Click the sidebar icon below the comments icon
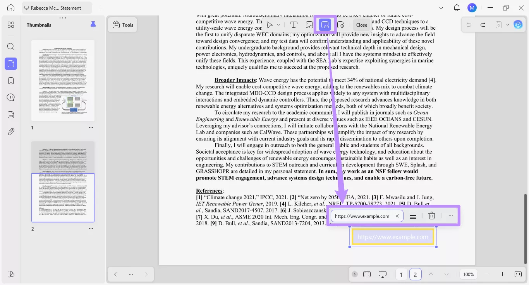This screenshot has width=529, height=285. point(11,114)
